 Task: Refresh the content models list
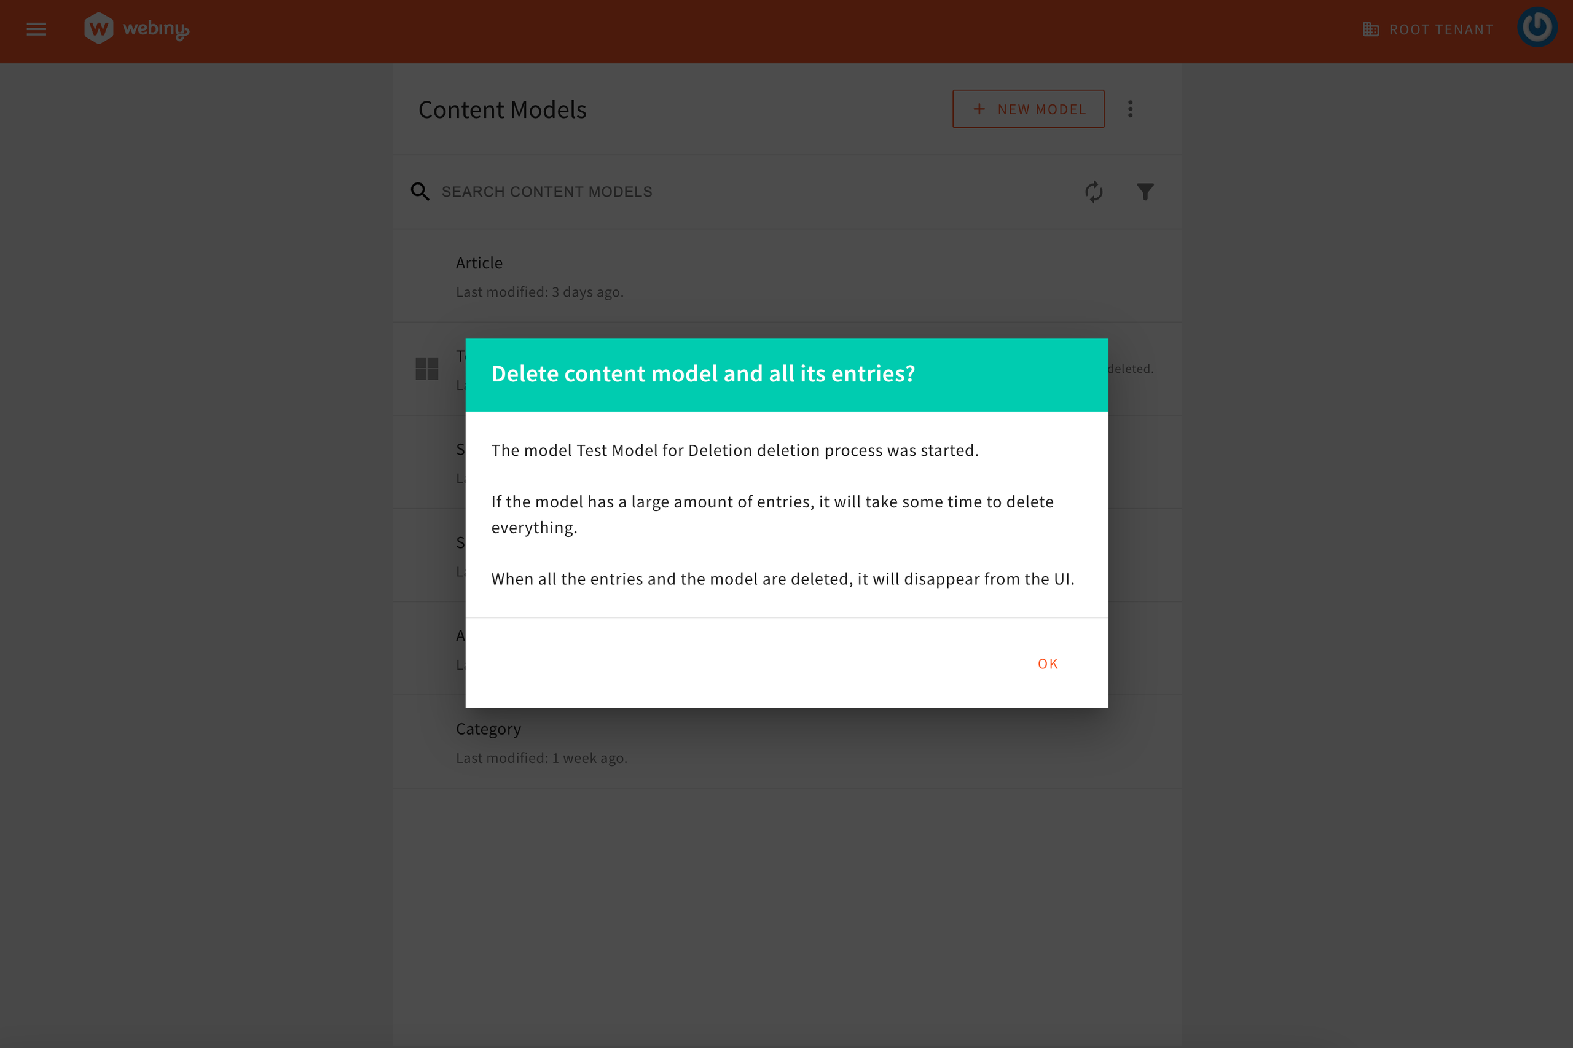[x=1093, y=192]
